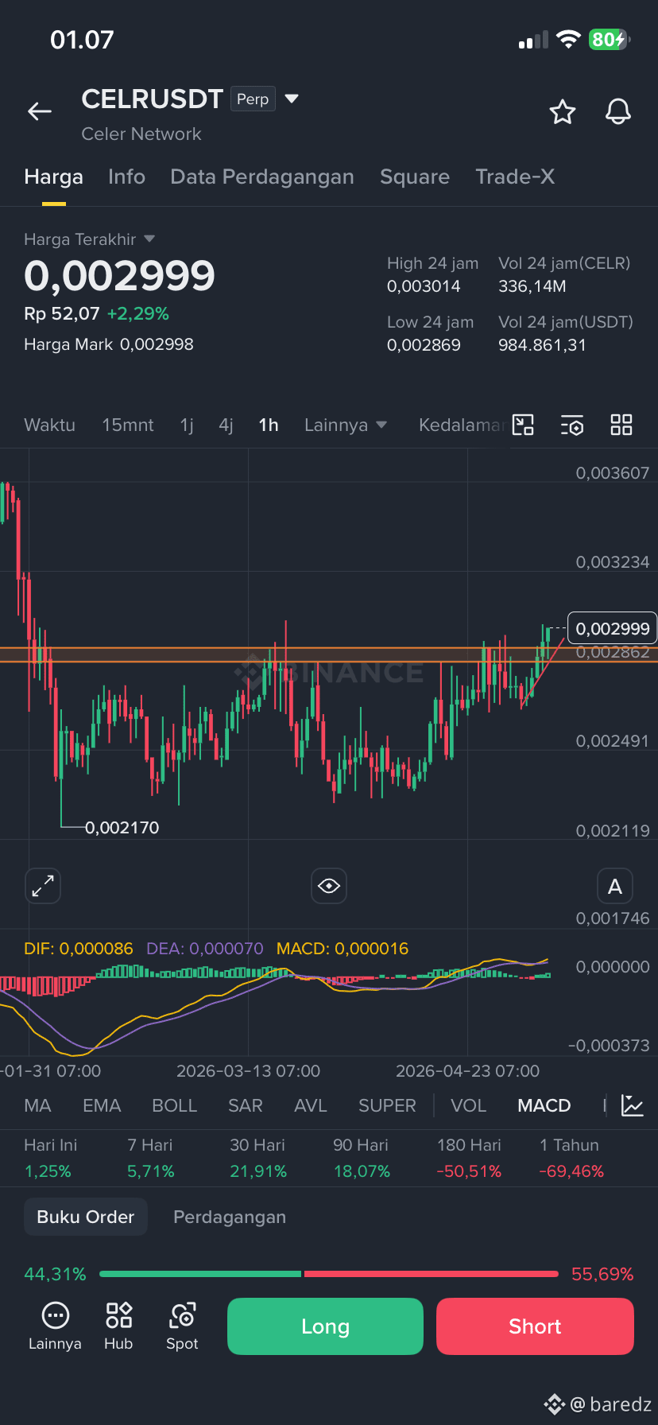Screen dimensions: 658x1425
Task: Tap the buy/sell ratio bar
Action: 329,1274
